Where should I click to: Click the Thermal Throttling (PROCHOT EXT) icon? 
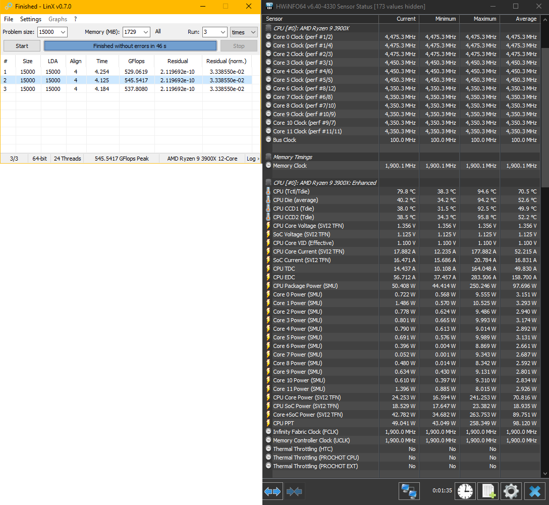point(268,466)
